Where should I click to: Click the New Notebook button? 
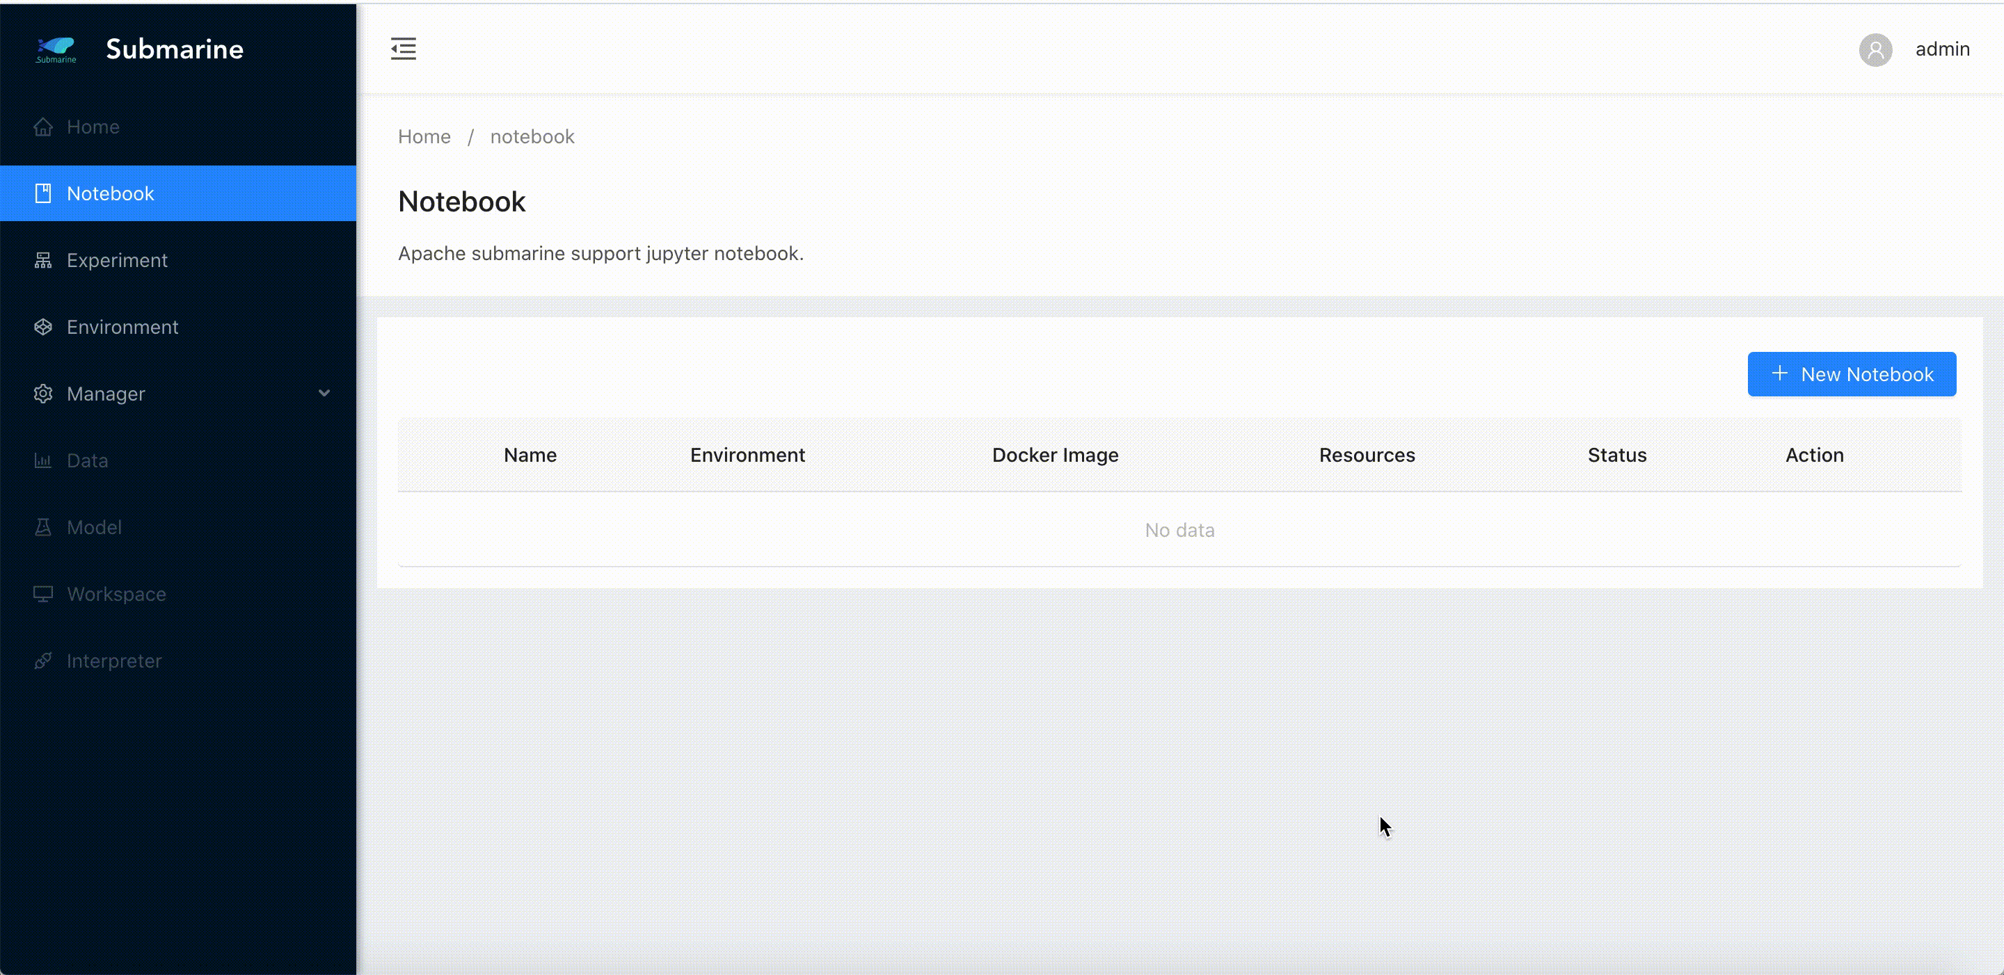click(1852, 375)
